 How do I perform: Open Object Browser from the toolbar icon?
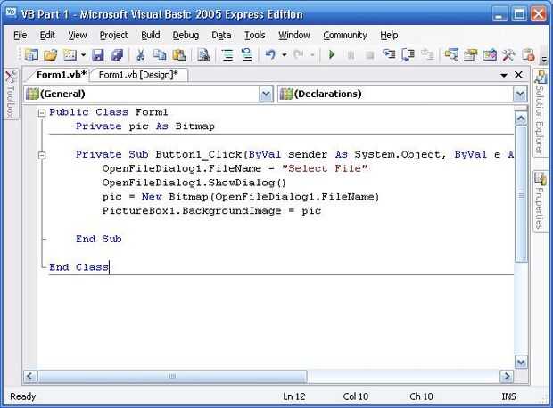[x=490, y=55]
